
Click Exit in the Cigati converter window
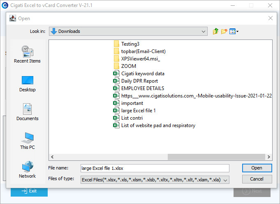coord(29,191)
